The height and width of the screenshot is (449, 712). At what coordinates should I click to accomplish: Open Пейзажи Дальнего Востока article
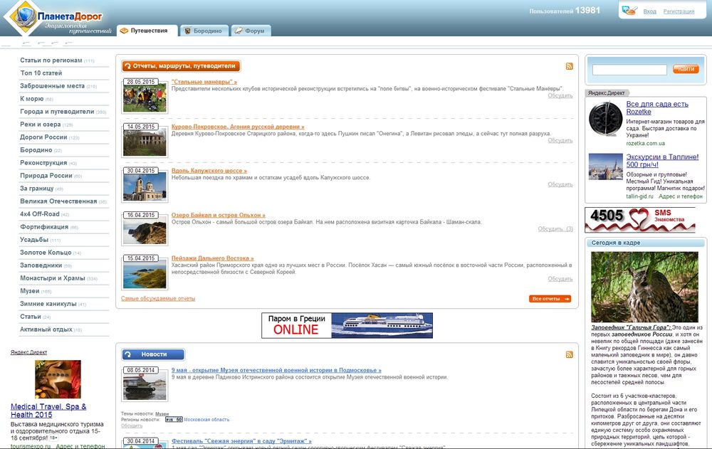pos(212,258)
